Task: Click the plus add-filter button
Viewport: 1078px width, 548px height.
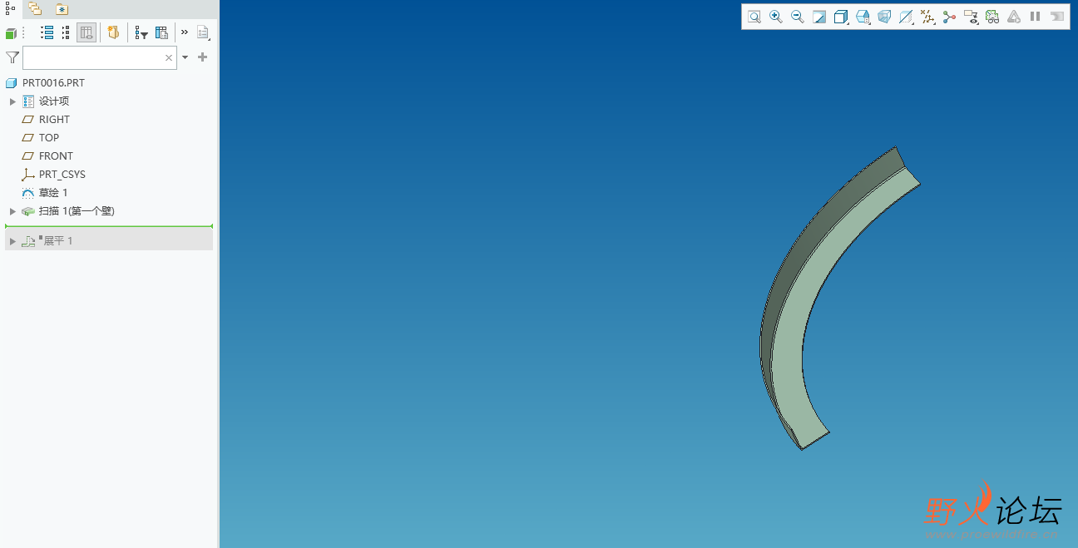Action: [x=202, y=57]
